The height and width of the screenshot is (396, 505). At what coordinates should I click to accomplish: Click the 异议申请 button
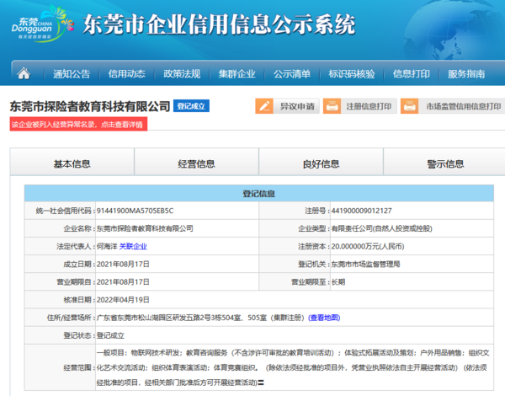click(287, 106)
